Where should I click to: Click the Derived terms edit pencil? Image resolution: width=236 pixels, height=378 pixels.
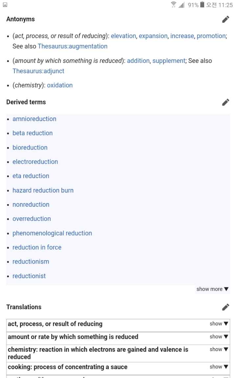click(225, 102)
